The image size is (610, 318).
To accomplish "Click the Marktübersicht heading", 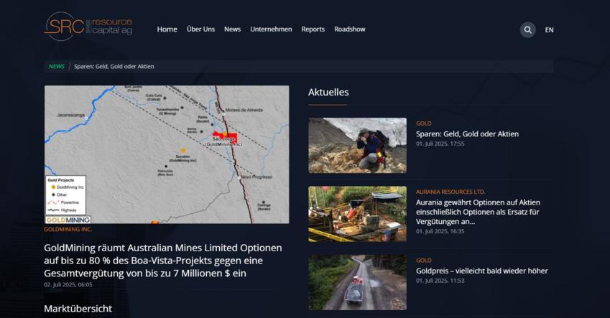I will (x=78, y=309).
